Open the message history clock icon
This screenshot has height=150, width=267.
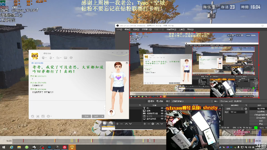pos(48,116)
